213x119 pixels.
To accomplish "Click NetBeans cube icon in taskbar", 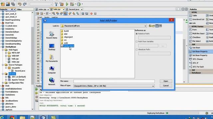I will point(43,117).
